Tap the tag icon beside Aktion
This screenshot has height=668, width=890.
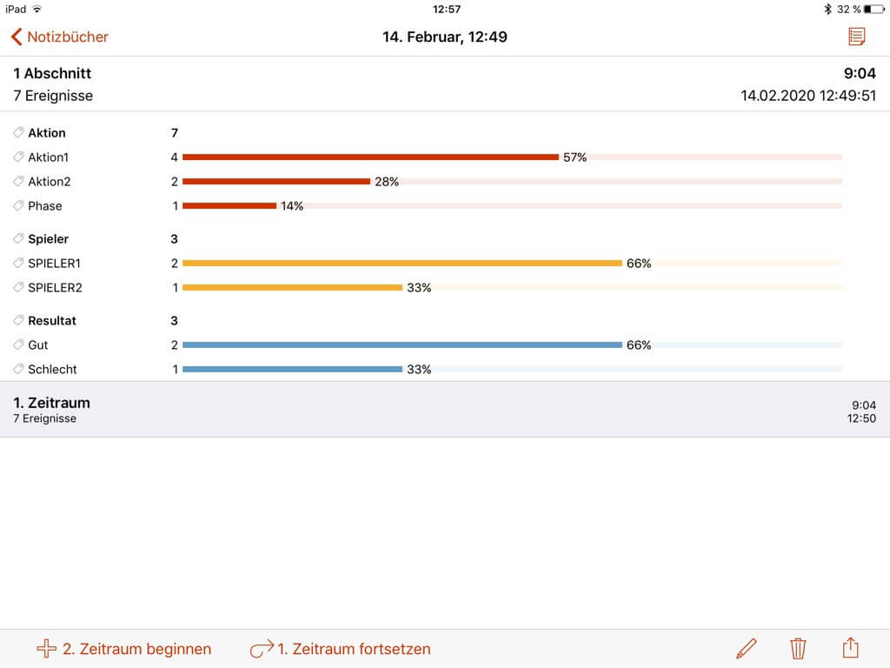pos(19,132)
